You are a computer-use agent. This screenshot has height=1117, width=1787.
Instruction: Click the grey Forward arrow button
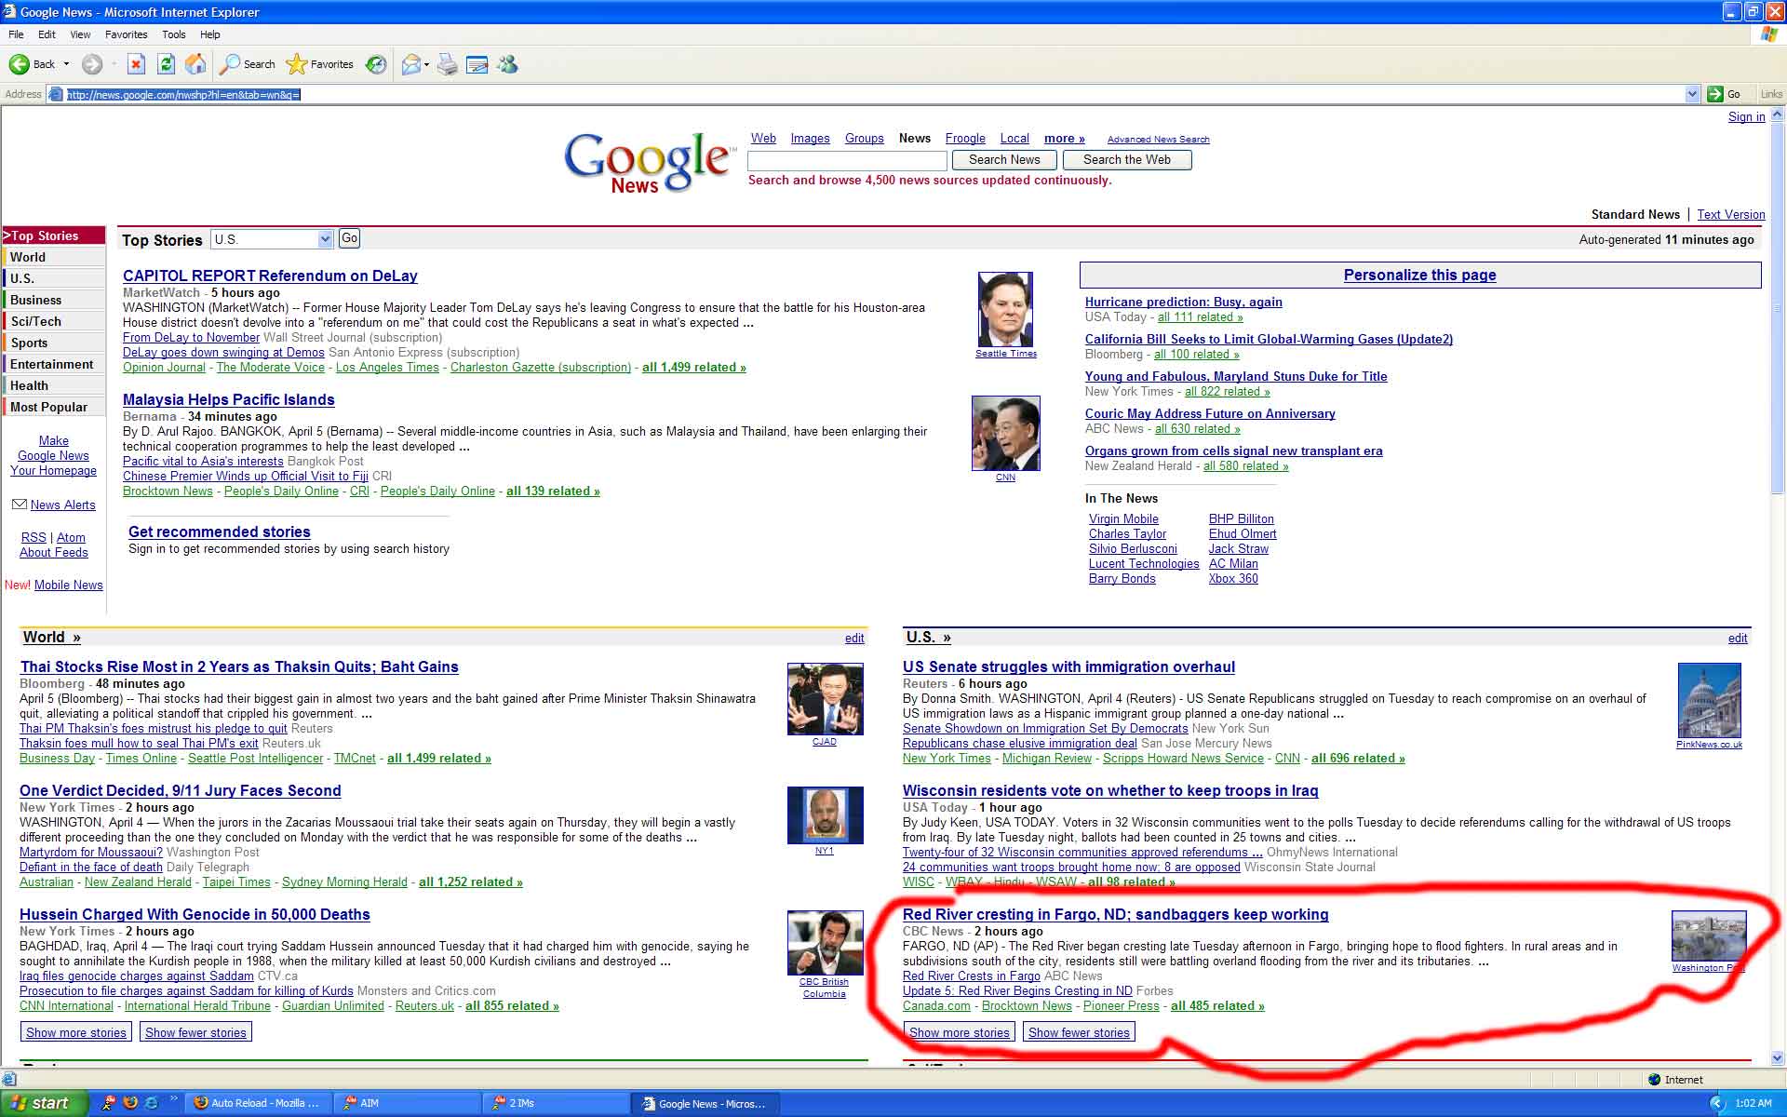pos(91,64)
